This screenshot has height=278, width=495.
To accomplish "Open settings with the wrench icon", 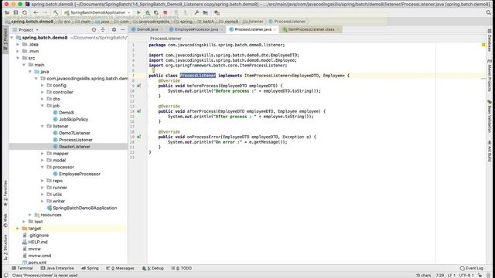I will tap(196, 12).
